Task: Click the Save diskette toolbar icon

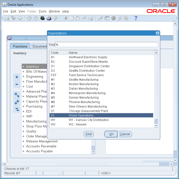Action: [29, 18]
